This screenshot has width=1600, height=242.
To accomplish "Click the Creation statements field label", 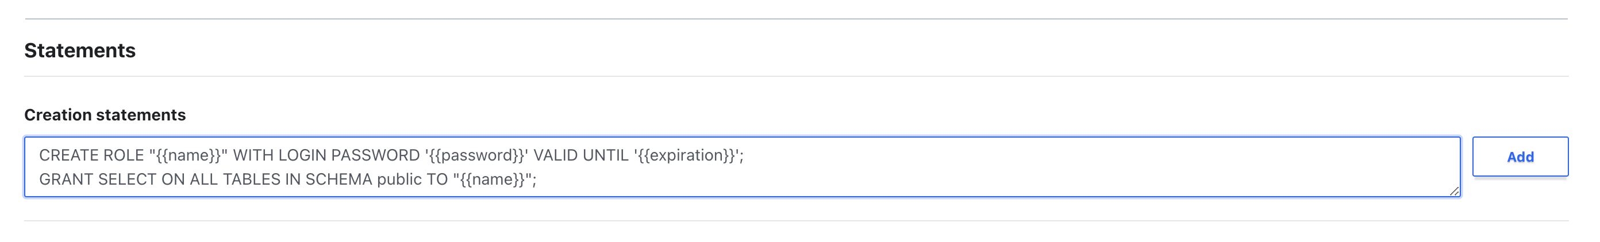I will 105,115.
